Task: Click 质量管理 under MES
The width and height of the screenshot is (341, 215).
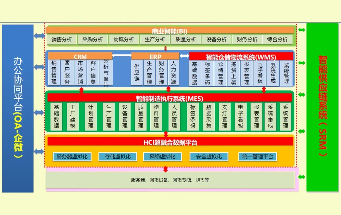Action: pyautogui.click(x=141, y=116)
